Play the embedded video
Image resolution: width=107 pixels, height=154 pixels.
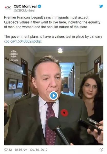54,95
